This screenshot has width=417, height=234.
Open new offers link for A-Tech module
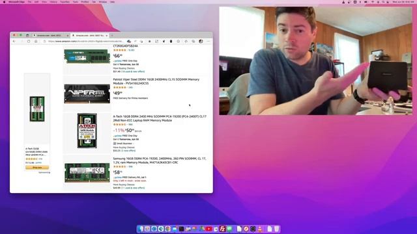tap(128, 151)
